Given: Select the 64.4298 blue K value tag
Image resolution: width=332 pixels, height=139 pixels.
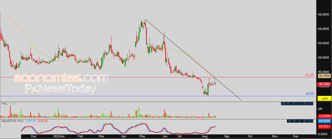Looking at the screenshot, I should pyautogui.click(x=324, y=121).
